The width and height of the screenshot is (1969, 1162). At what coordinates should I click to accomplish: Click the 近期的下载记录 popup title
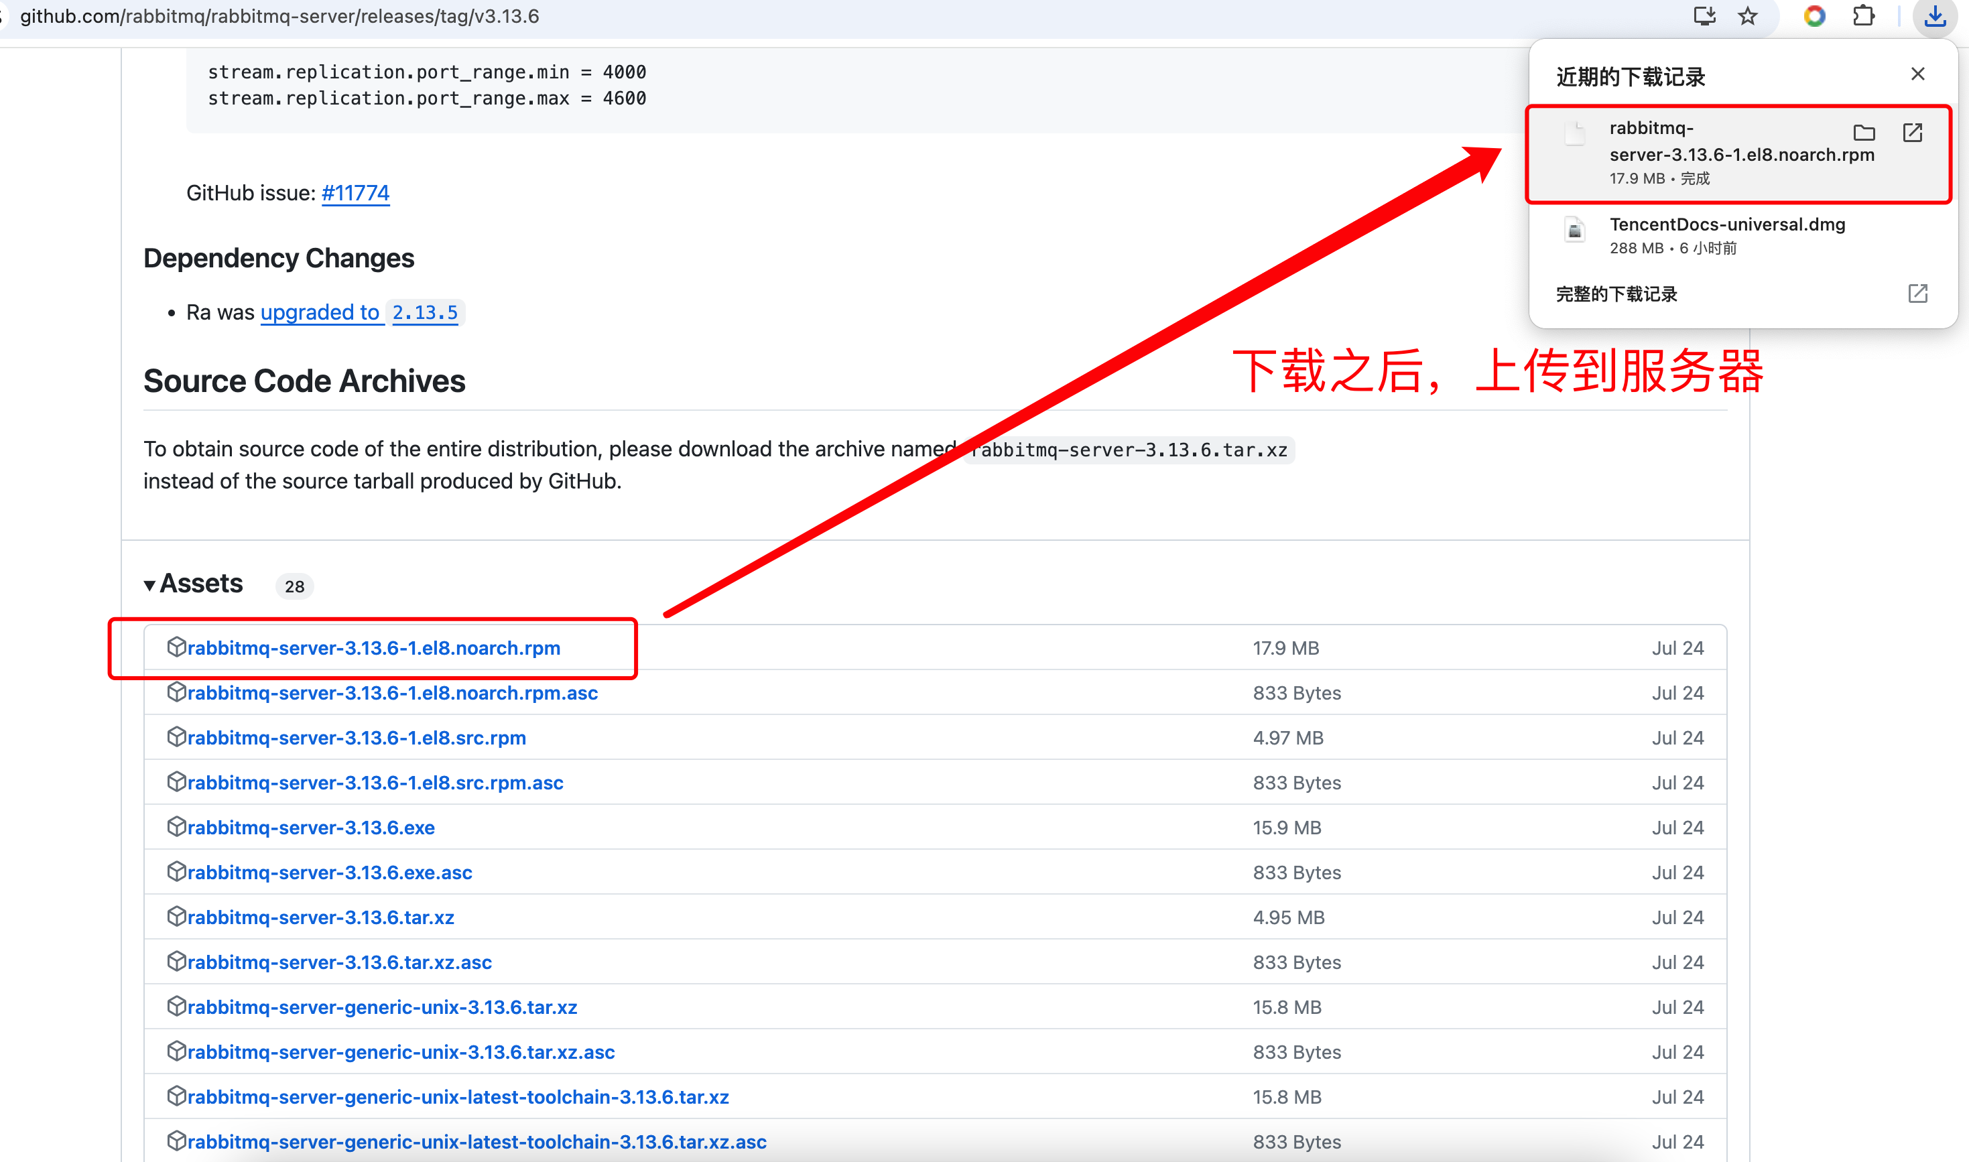tap(1630, 77)
